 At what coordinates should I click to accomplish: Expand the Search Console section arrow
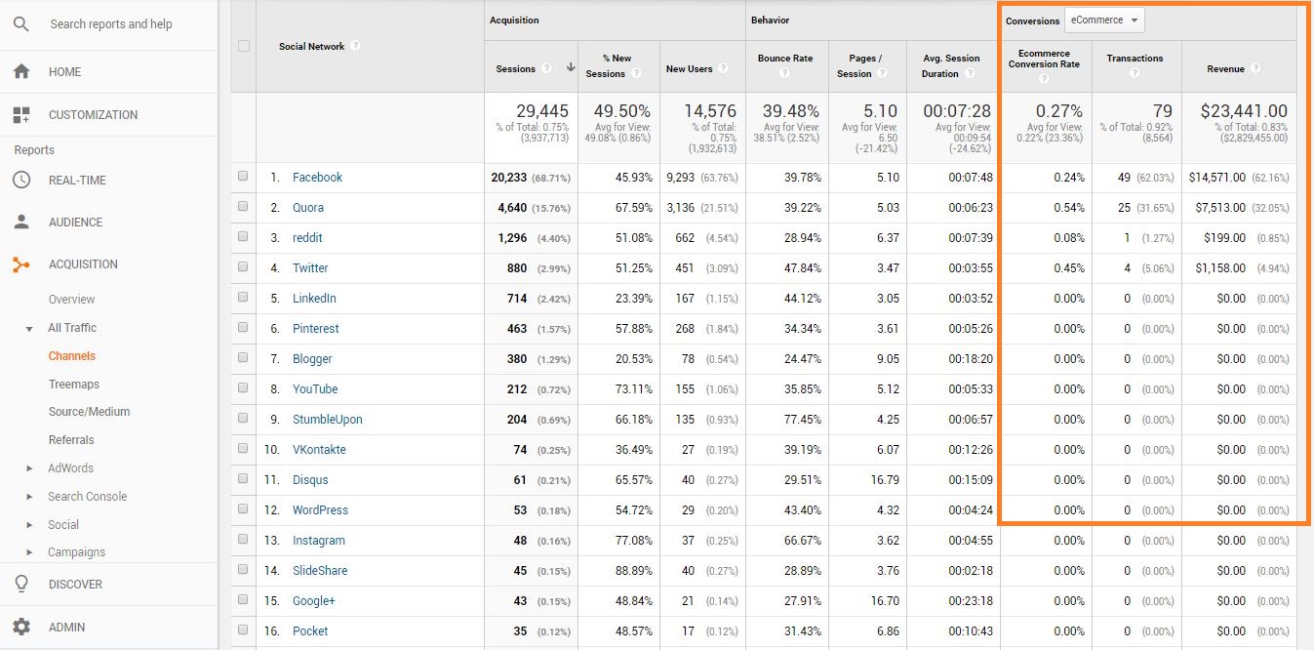(30, 497)
